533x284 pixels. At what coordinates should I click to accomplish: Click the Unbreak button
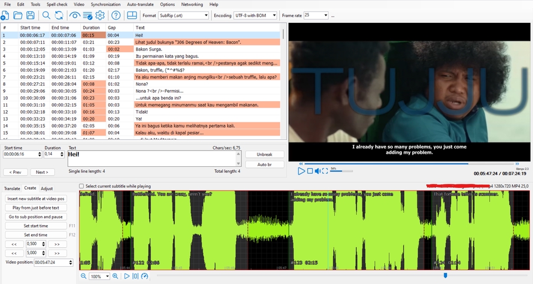pyautogui.click(x=264, y=155)
